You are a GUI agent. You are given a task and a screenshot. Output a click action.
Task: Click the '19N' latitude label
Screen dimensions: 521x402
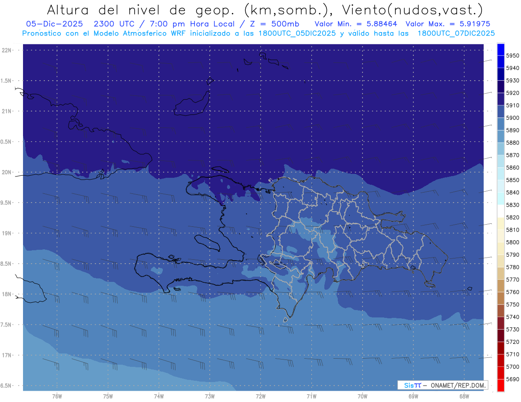7,233
